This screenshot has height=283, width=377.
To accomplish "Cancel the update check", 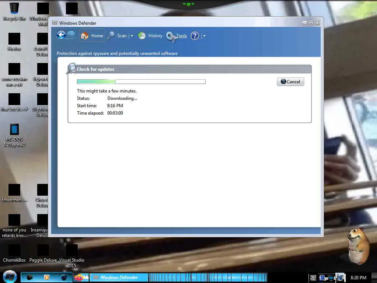I will [x=290, y=81].
